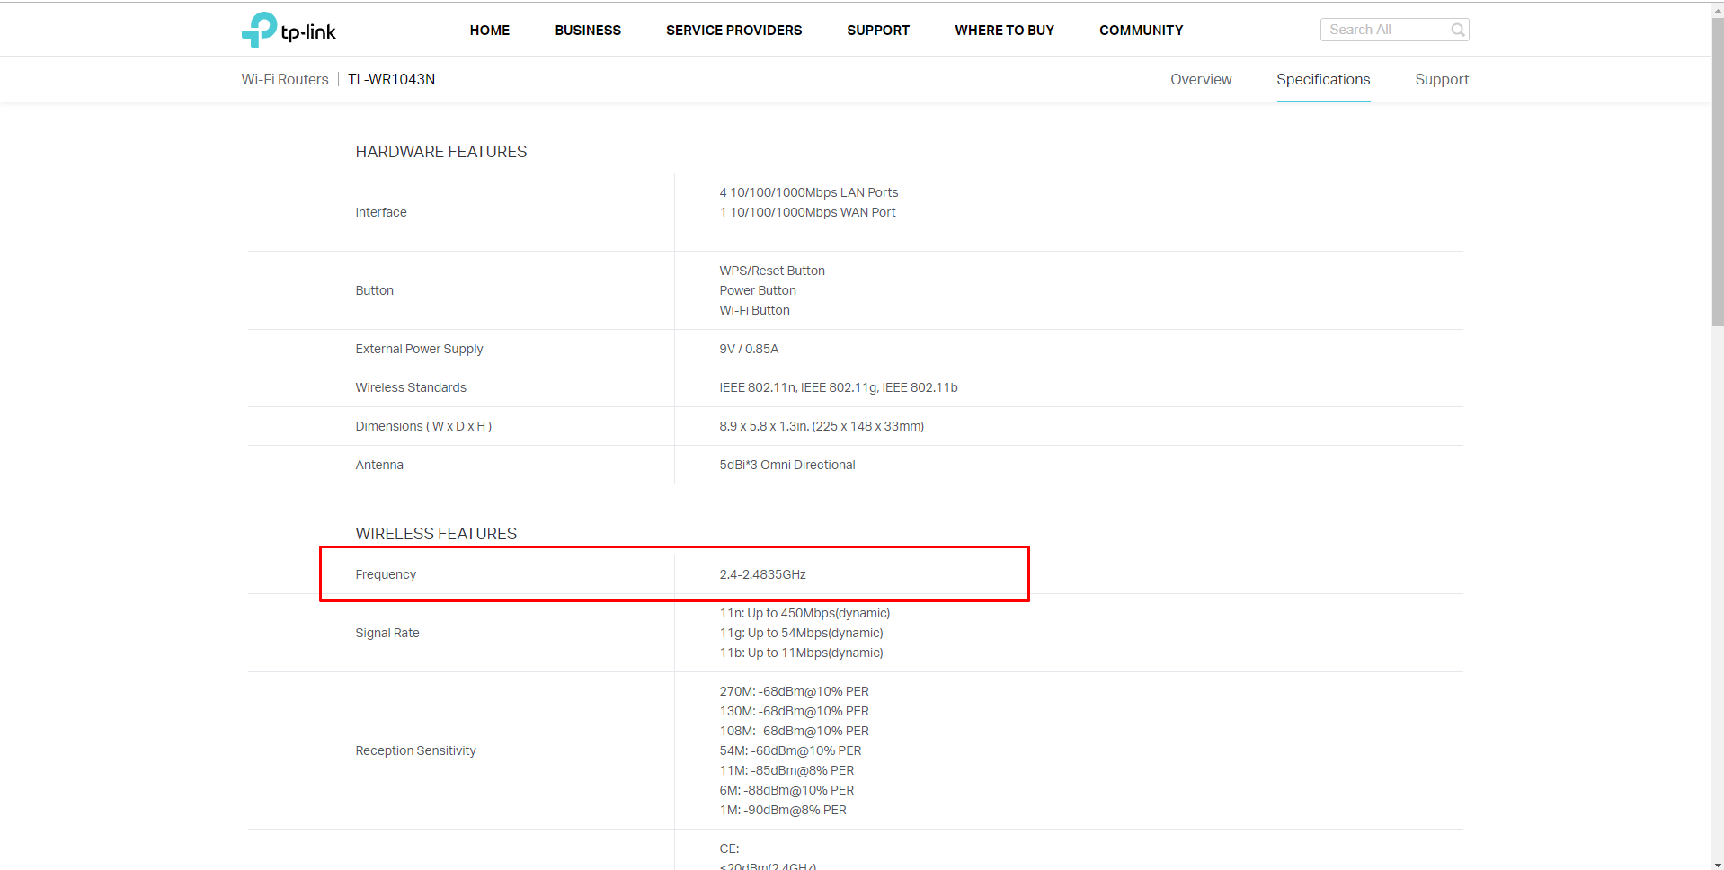Go to WHERE TO BUY
This screenshot has width=1724, height=870.
pyautogui.click(x=1004, y=31)
